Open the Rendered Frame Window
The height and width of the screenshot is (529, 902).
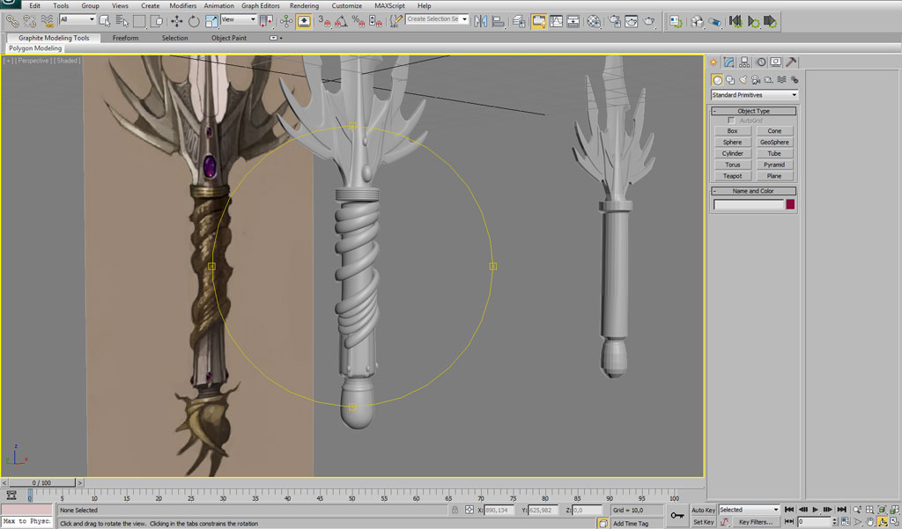tap(632, 21)
